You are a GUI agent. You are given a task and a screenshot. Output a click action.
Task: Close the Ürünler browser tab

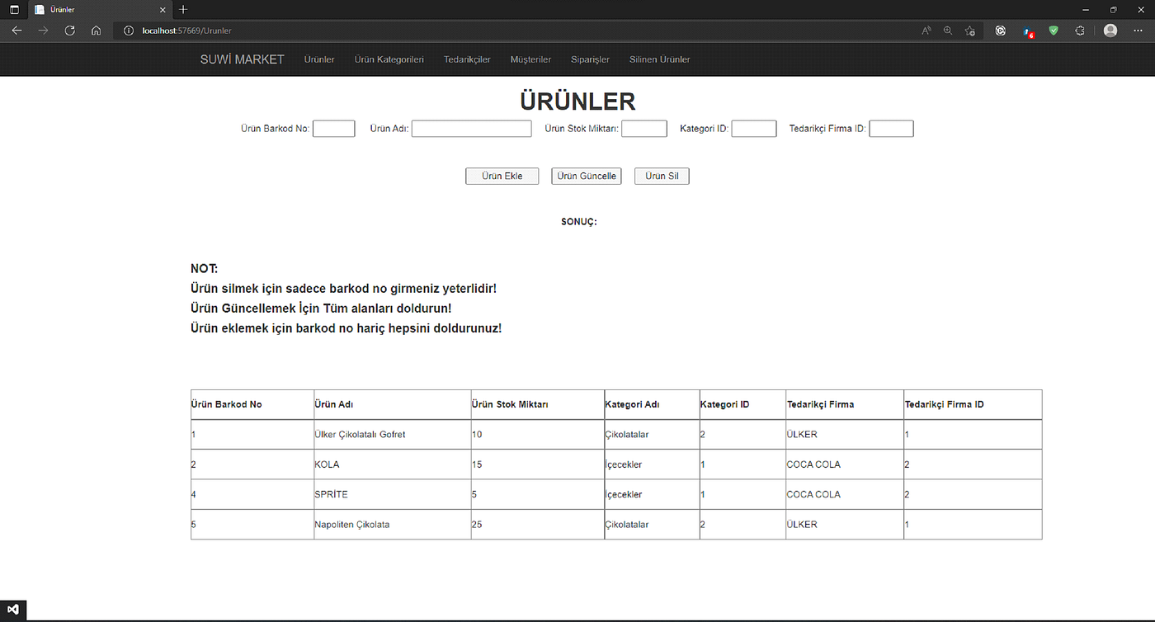pos(161,10)
